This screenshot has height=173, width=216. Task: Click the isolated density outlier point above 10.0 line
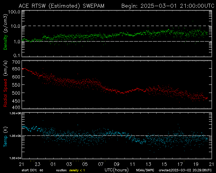[x=193, y=21]
